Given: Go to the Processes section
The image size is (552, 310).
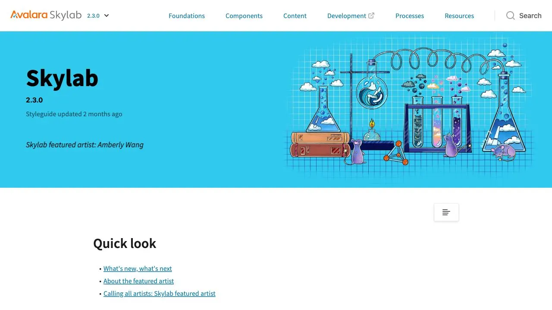Looking at the screenshot, I should click(410, 16).
